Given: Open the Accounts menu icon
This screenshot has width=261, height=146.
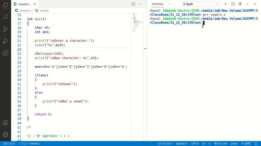Looking at the screenshot, I should [x=5, y=123].
